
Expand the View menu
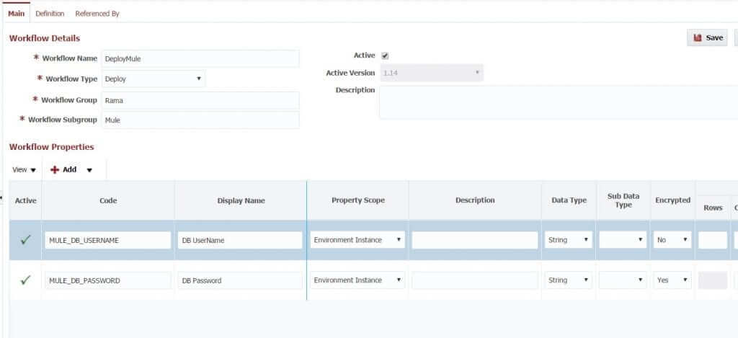[24, 170]
